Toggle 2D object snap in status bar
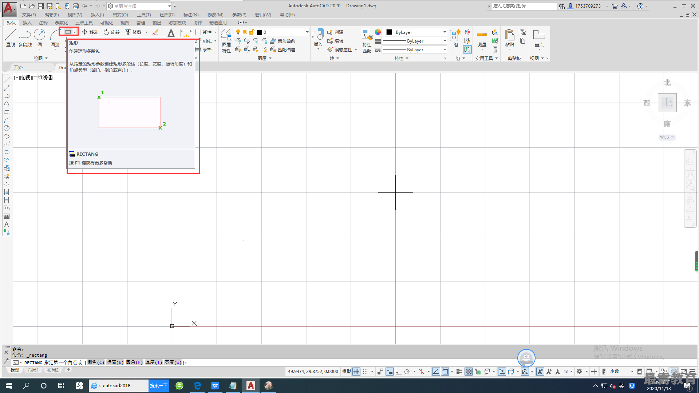This screenshot has width=699, height=393. pos(445,372)
